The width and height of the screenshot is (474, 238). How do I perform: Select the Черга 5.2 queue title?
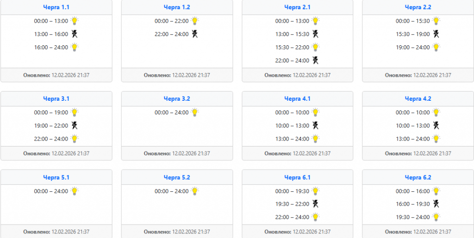tap(177, 177)
